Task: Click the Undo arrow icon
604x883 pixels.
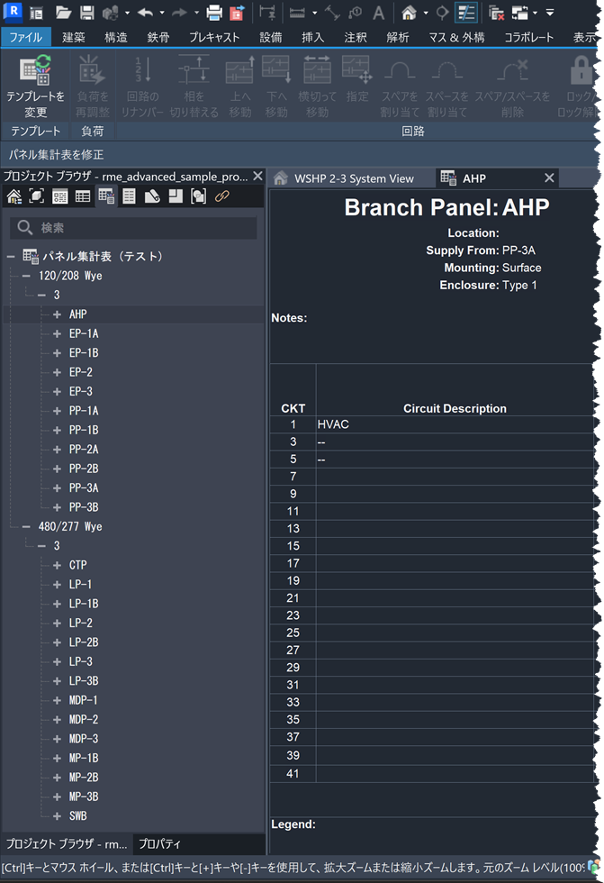Action: pos(145,13)
